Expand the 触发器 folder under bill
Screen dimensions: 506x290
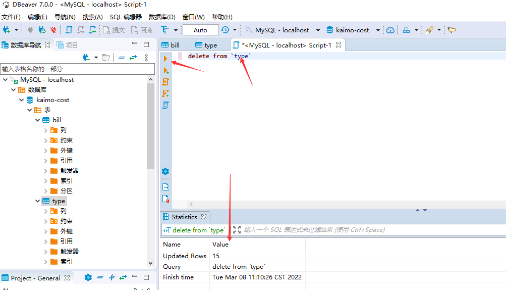pyautogui.click(x=45, y=171)
